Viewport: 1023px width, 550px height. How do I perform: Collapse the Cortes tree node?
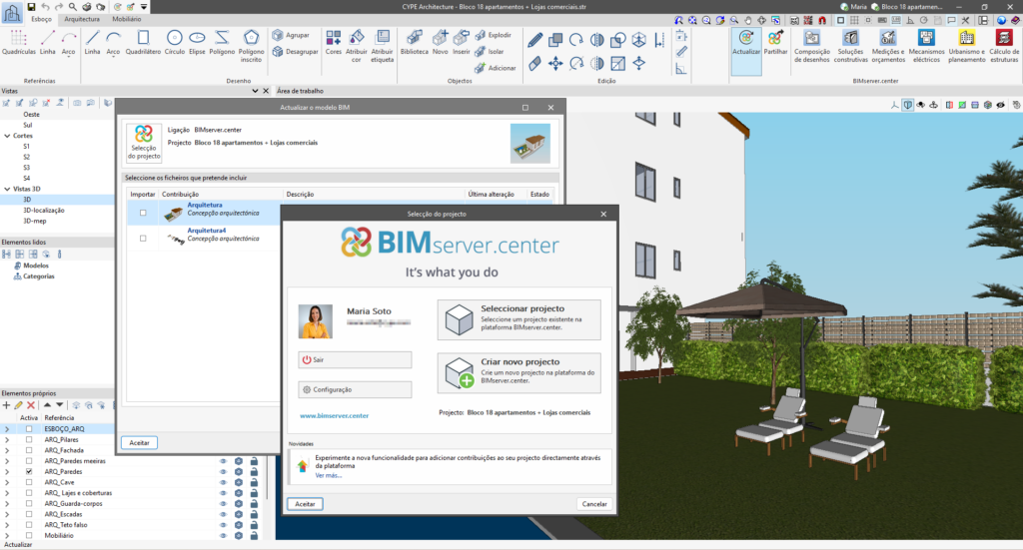[x=7, y=136]
